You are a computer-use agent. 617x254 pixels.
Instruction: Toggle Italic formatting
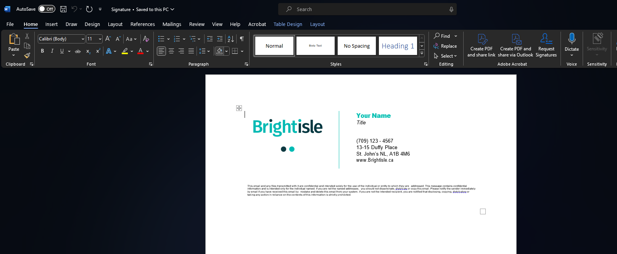pos(52,51)
